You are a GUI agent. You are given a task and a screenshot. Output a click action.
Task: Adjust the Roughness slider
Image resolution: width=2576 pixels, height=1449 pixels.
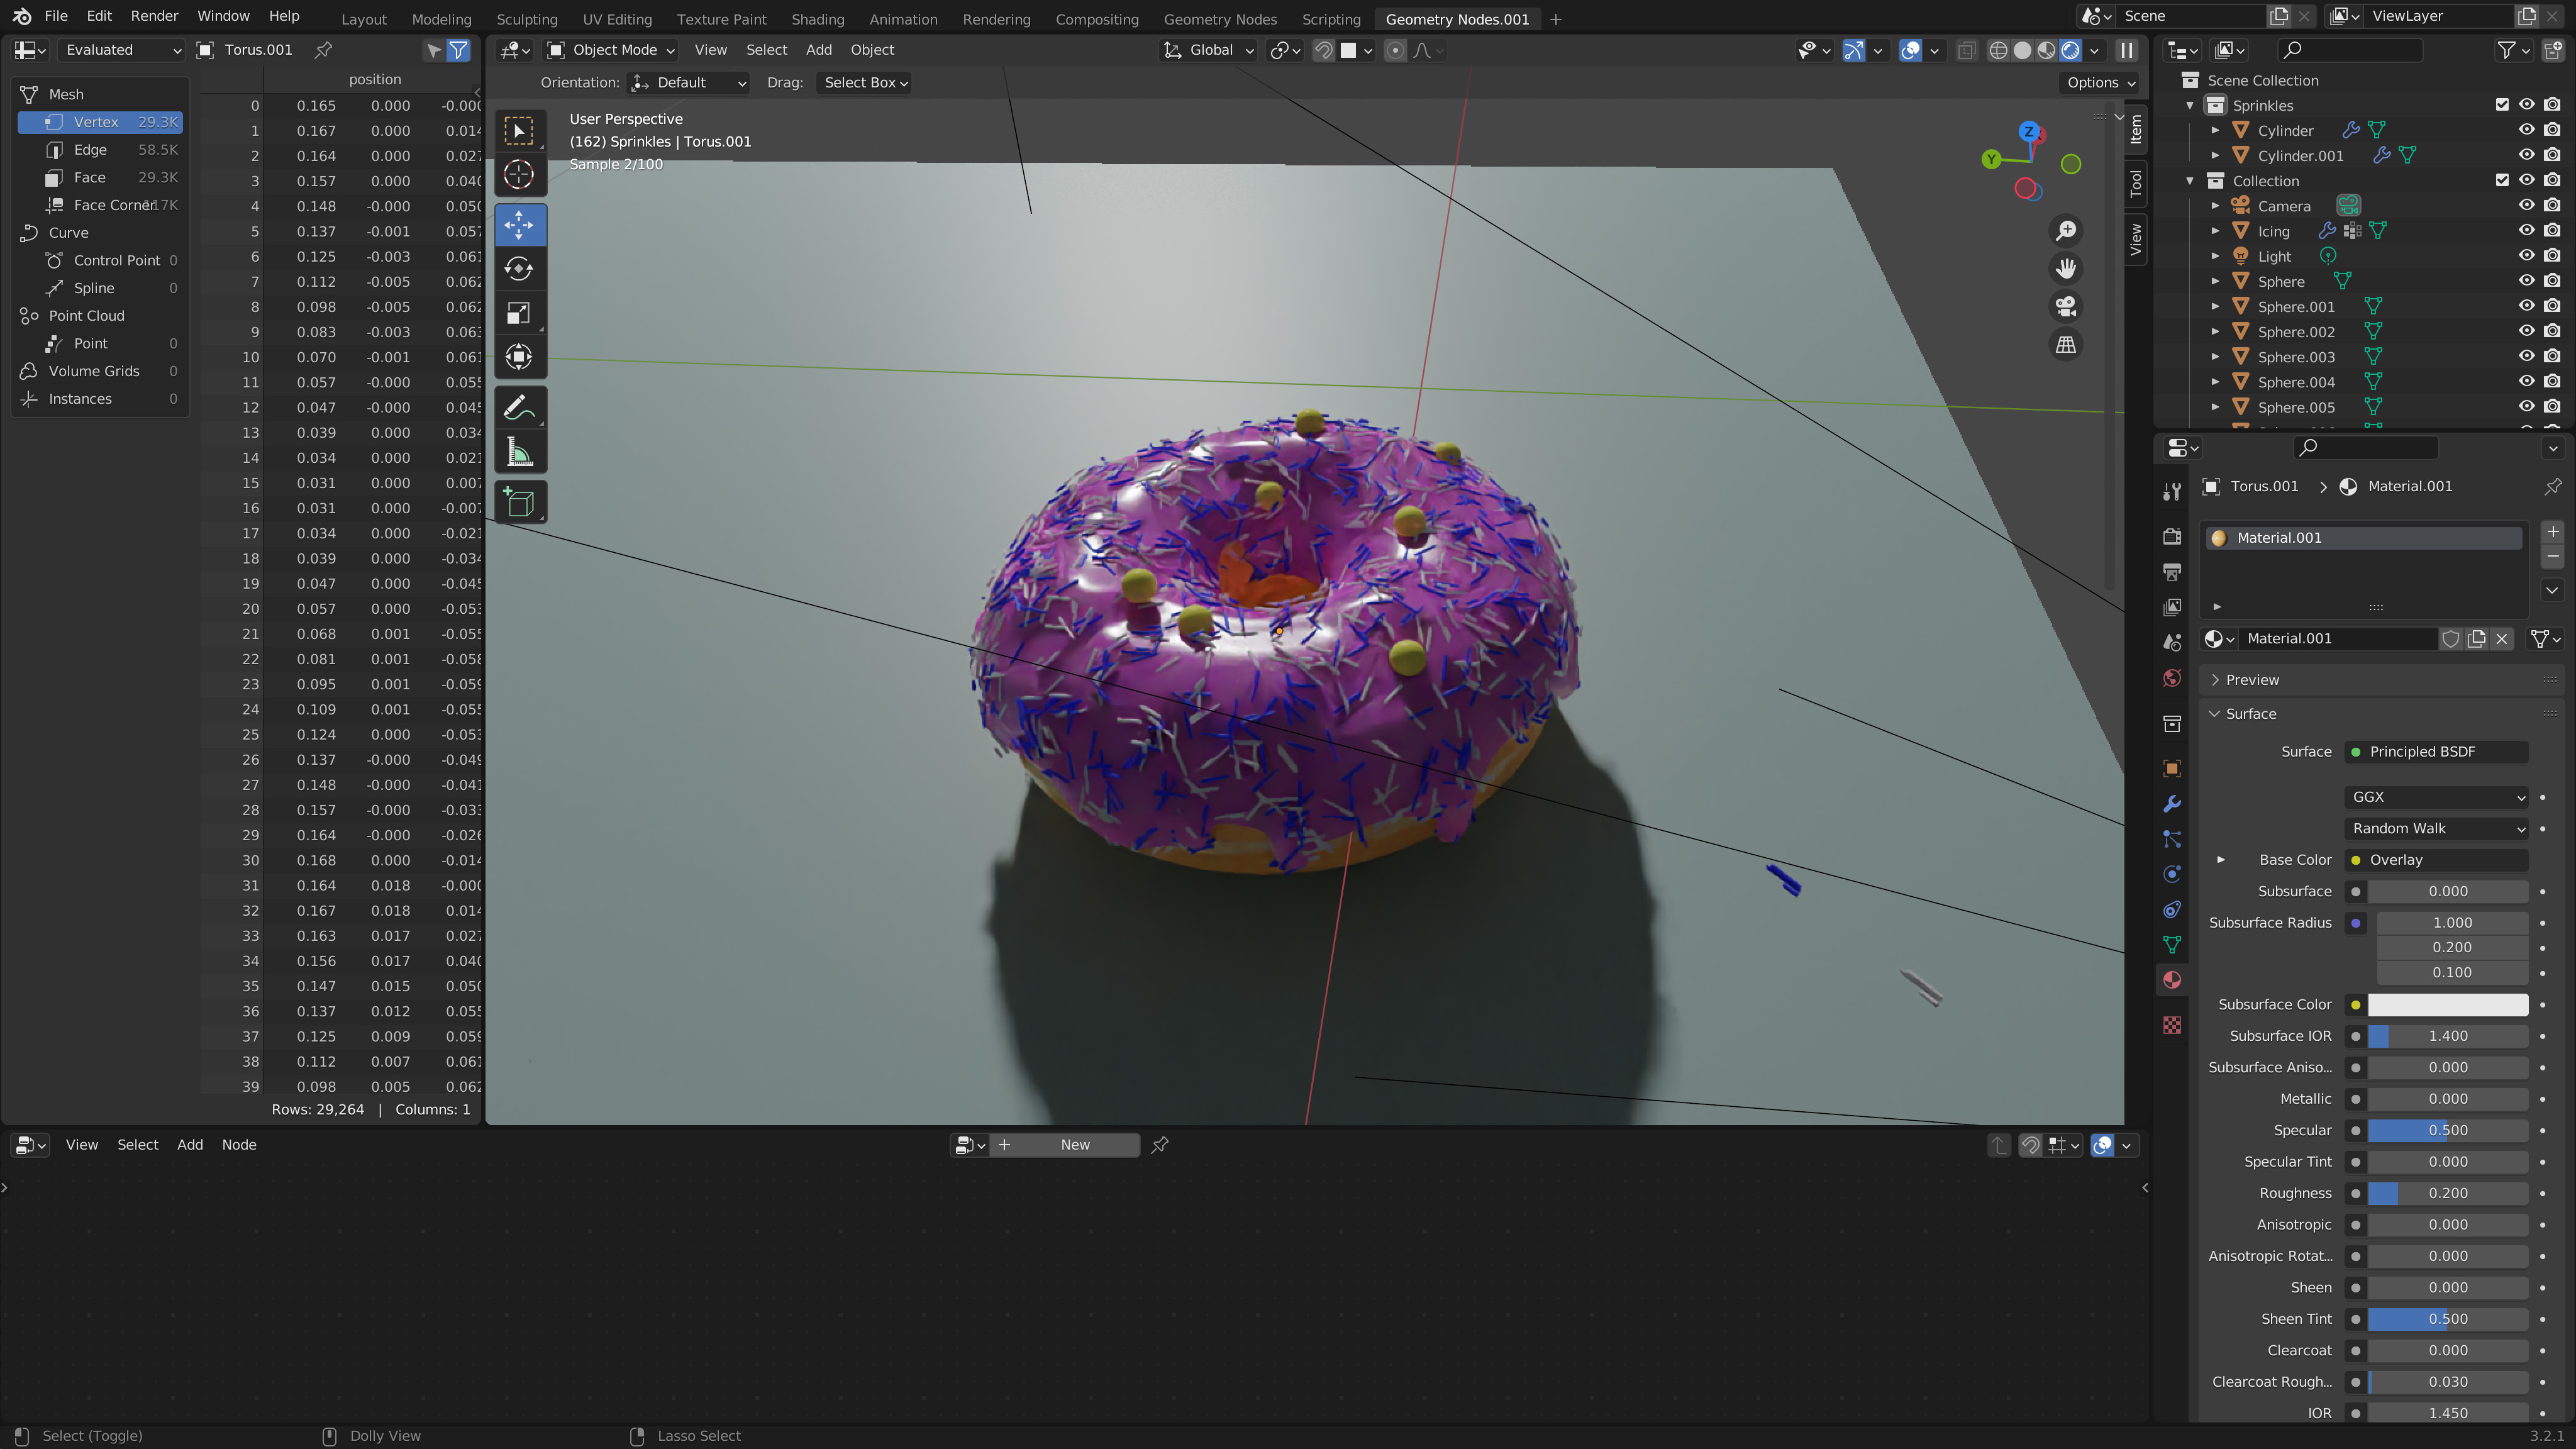tap(2447, 1193)
